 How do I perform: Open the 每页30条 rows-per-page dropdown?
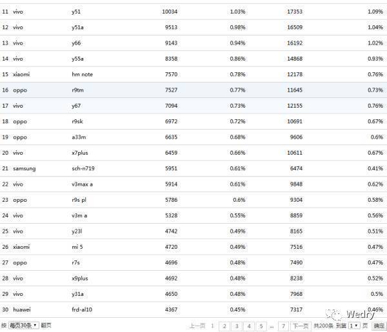click(24, 326)
